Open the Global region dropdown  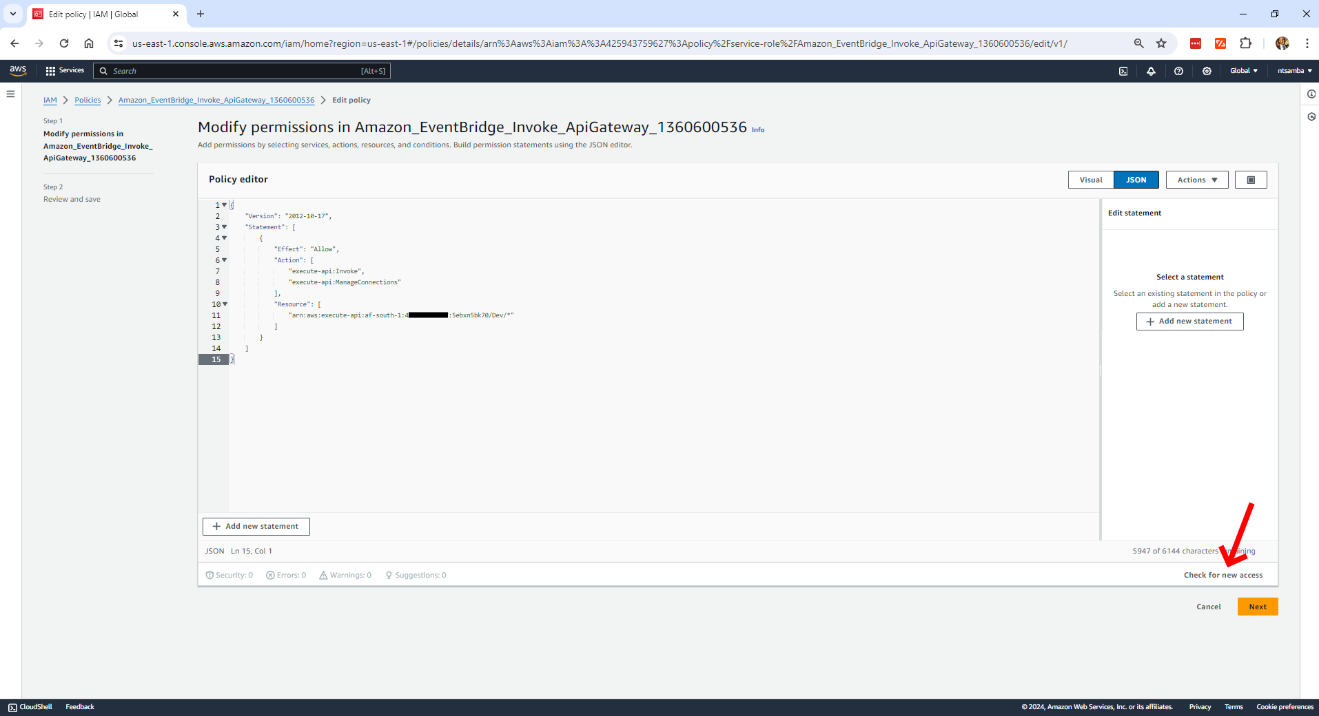coord(1244,71)
